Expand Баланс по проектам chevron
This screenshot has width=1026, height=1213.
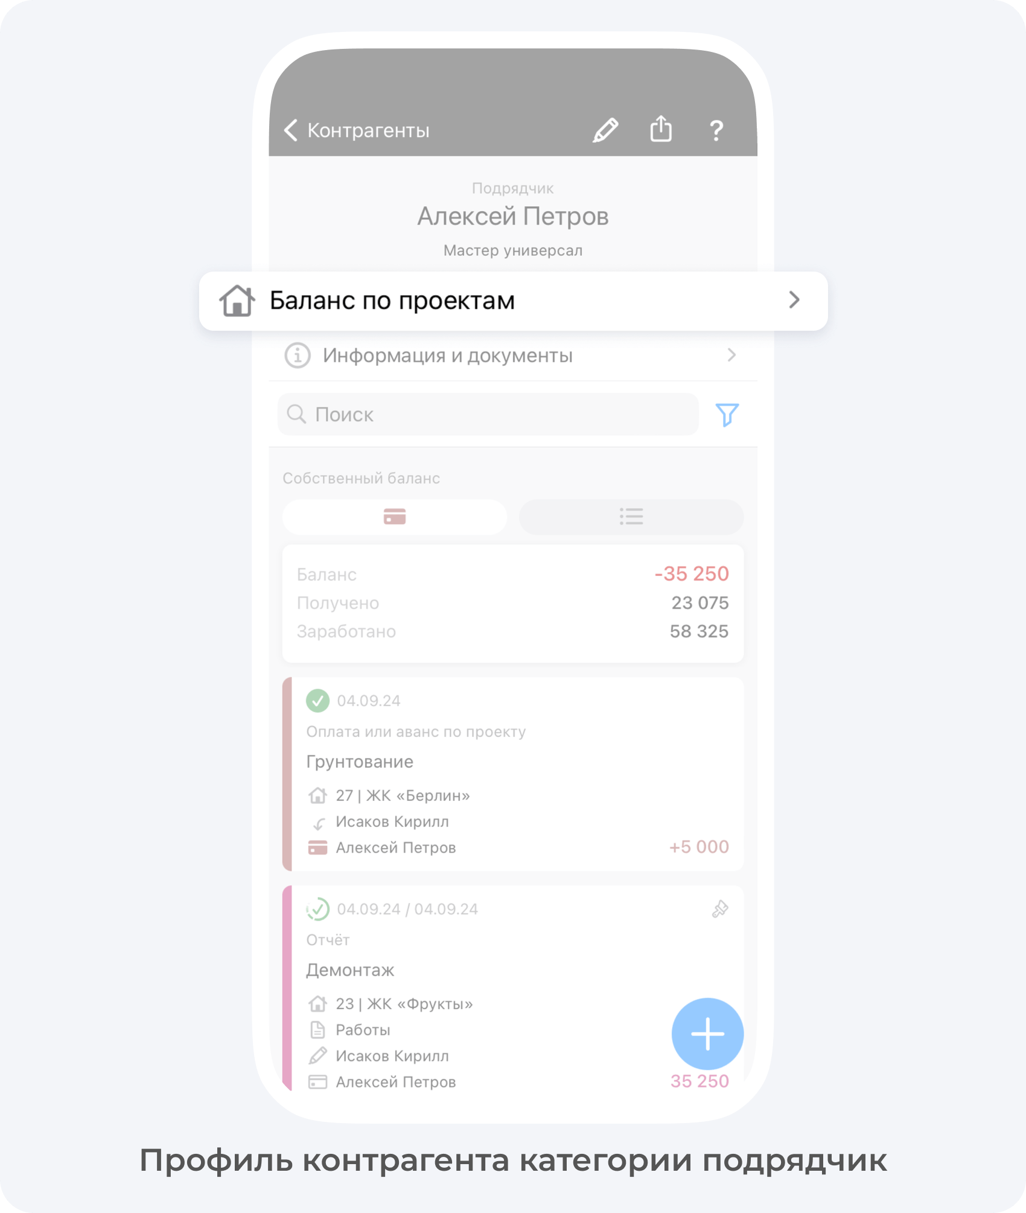pyautogui.click(x=794, y=300)
